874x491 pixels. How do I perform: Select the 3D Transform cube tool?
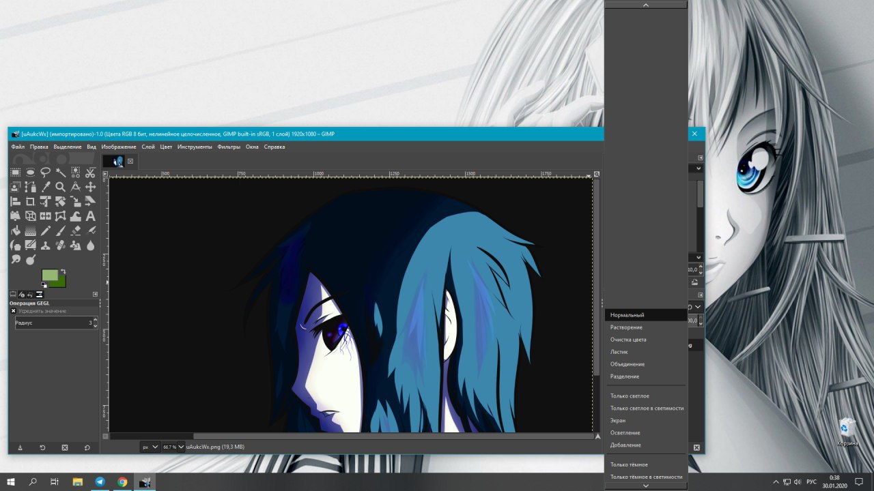tap(31, 216)
